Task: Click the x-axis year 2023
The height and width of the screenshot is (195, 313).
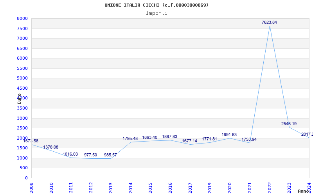Action: click(290, 188)
